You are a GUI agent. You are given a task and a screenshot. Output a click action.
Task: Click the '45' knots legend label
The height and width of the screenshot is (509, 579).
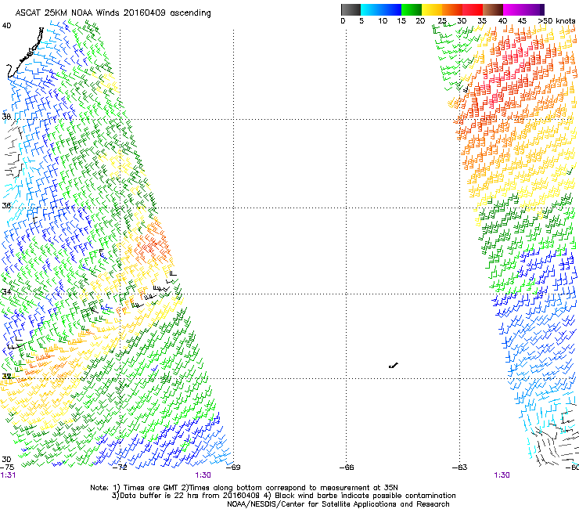pyautogui.click(x=522, y=20)
